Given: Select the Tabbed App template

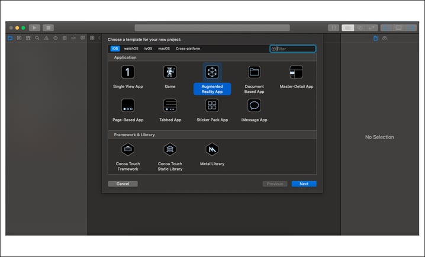Looking at the screenshot, I should click(x=170, y=111).
